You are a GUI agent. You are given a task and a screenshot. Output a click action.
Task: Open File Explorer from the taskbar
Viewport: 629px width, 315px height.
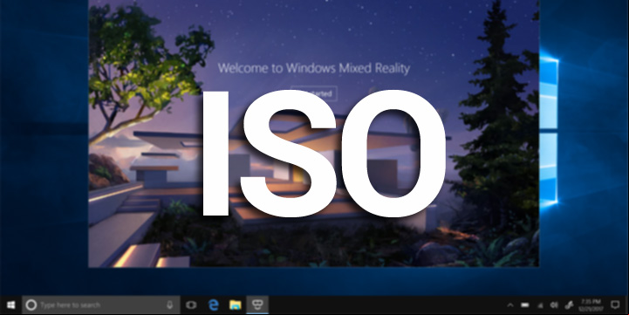point(236,305)
